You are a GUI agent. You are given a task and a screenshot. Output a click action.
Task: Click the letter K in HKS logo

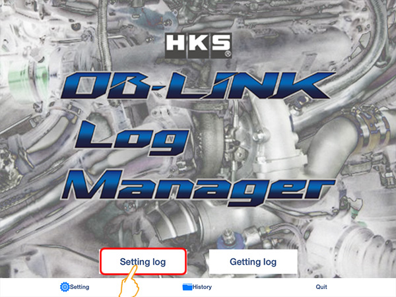click(x=198, y=43)
